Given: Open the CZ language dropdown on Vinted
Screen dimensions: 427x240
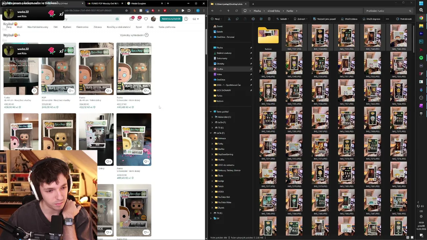Looking at the screenshot, I should tap(195, 19).
